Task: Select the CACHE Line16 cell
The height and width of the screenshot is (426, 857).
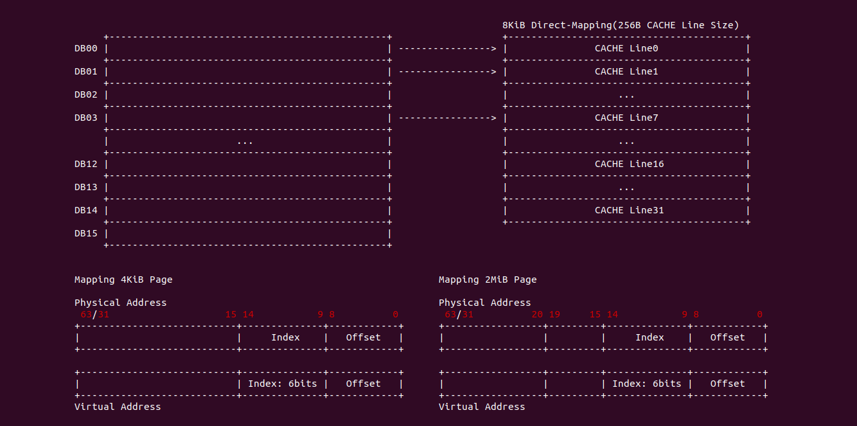Action: pos(628,164)
